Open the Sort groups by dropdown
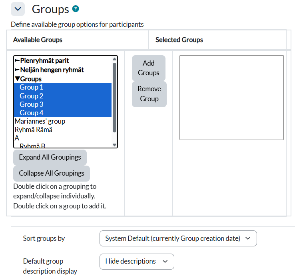 178,238
